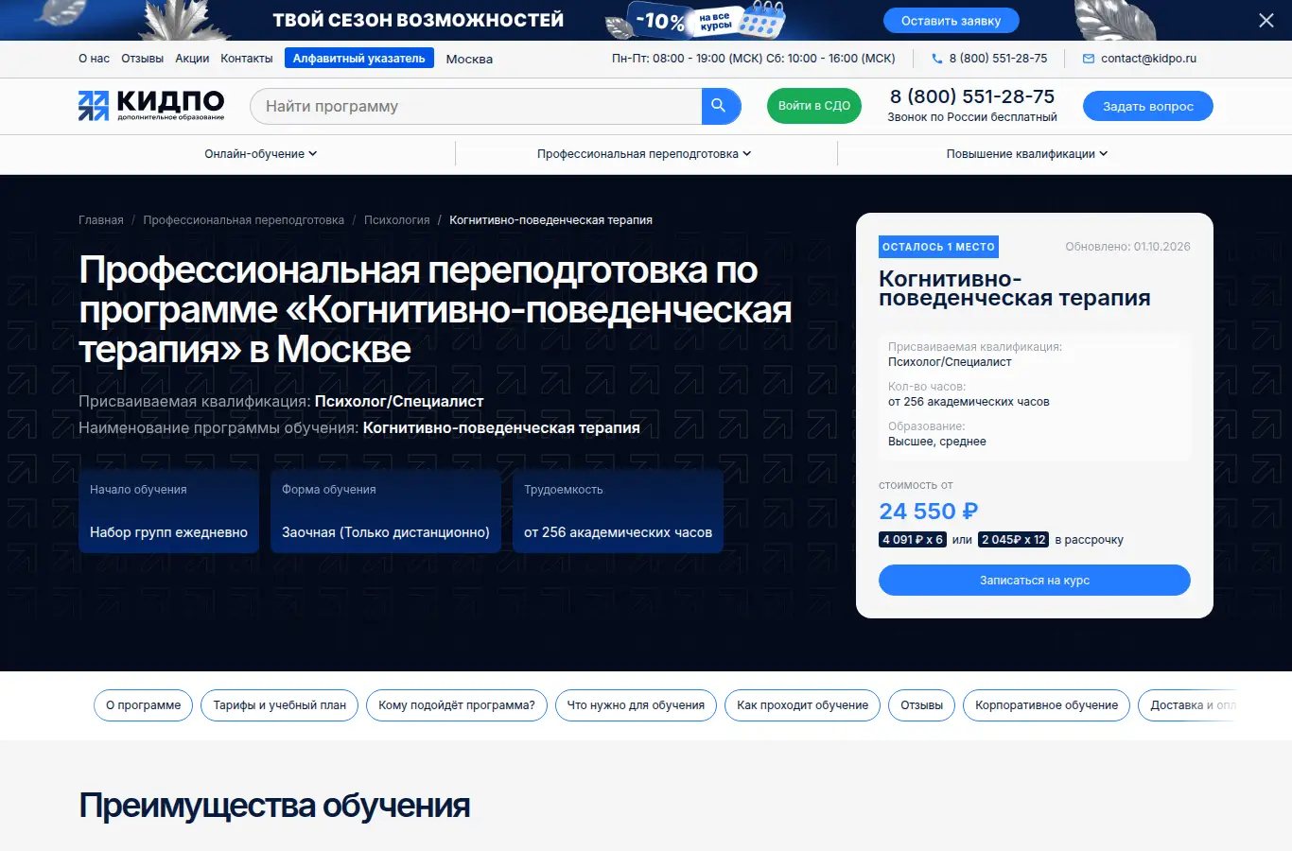Click the Набор групп ежедневно card
The image size is (1292, 851).
168,511
